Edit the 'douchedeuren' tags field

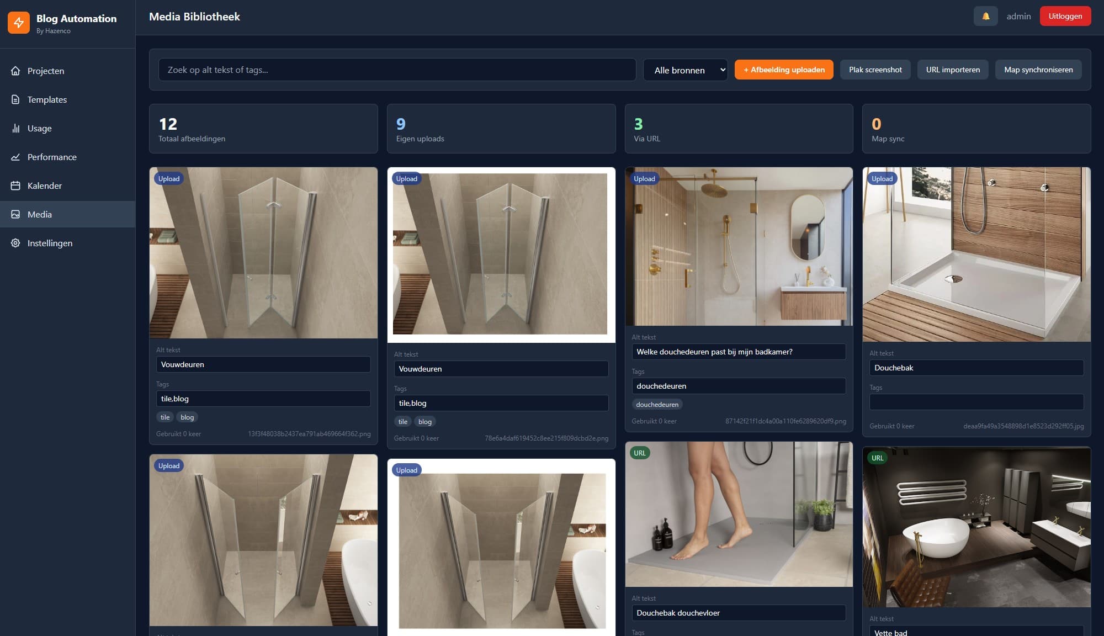739,386
